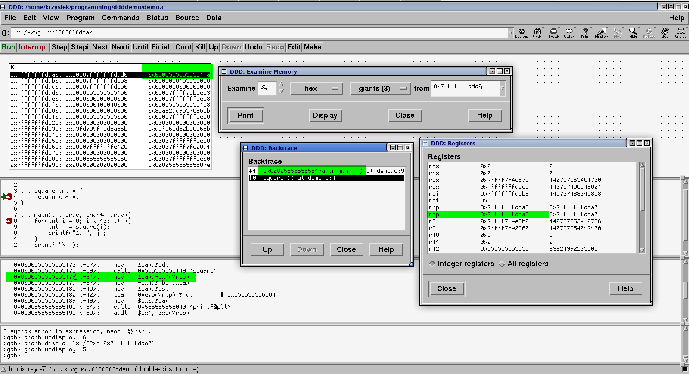This screenshot has height=374, width=689.
Task: Click the Nexti command button
Action: 120,47
